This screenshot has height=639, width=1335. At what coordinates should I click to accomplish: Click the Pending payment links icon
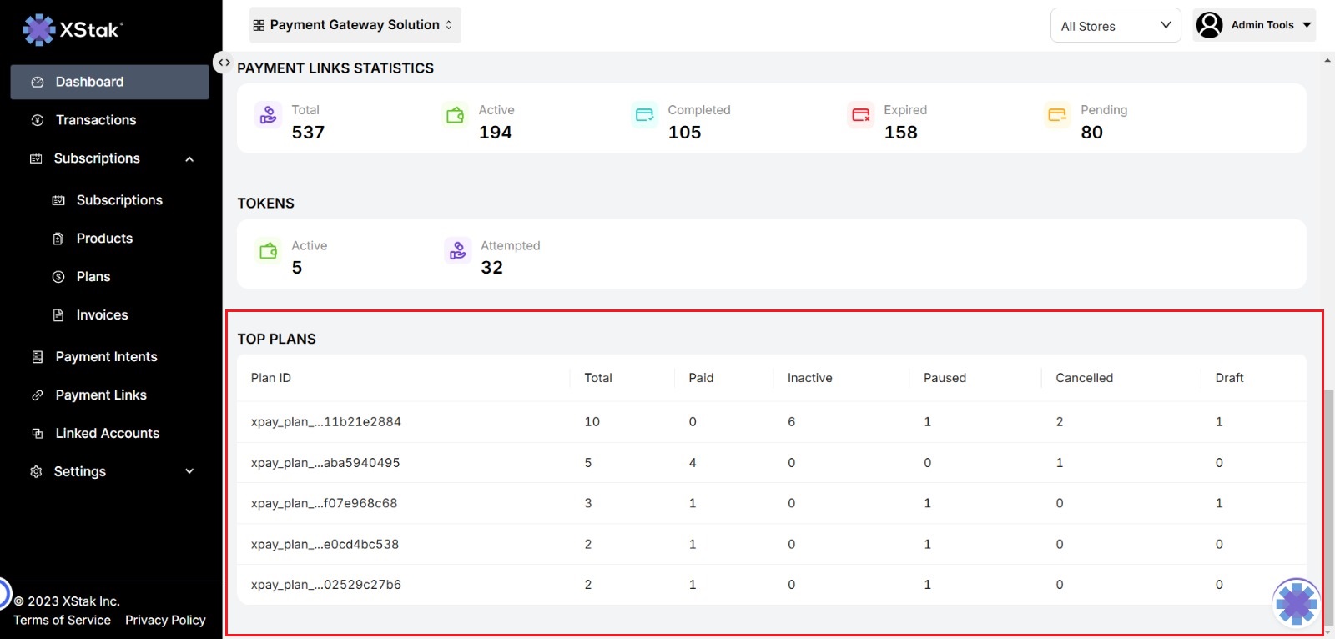point(1057,114)
